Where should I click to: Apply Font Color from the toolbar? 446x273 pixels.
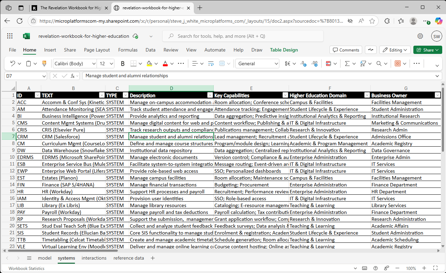tap(165, 64)
